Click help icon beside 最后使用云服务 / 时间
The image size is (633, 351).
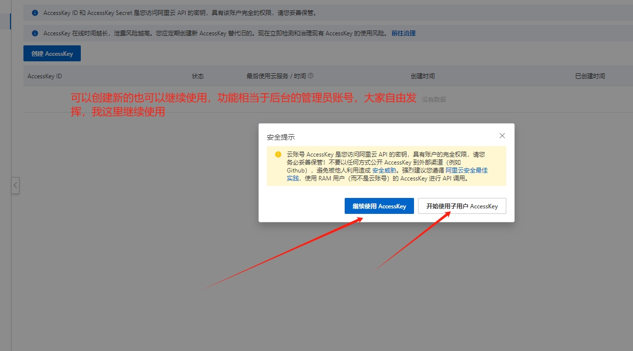[x=310, y=76]
